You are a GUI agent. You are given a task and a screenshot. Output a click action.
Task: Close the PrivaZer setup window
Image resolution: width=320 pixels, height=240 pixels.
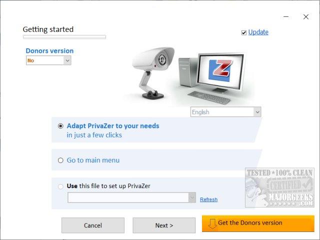tap(305, 16)
